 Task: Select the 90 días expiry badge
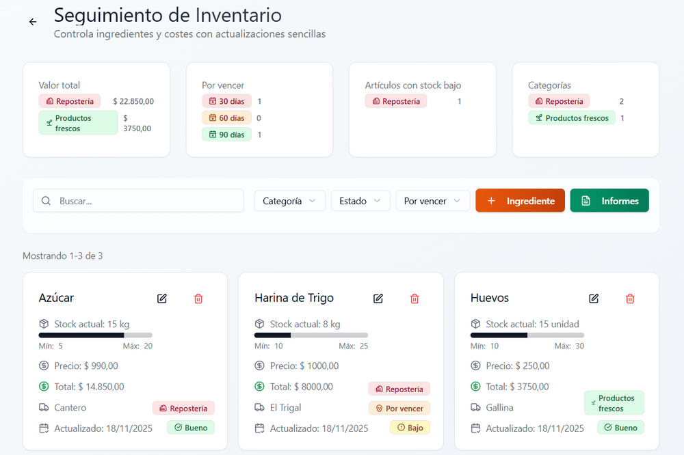[226, 135]
